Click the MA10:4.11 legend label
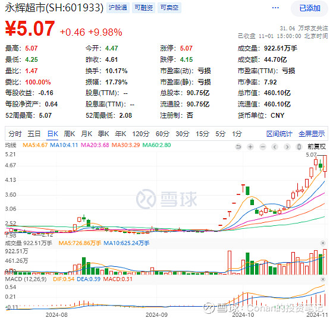 click(64, 145)
